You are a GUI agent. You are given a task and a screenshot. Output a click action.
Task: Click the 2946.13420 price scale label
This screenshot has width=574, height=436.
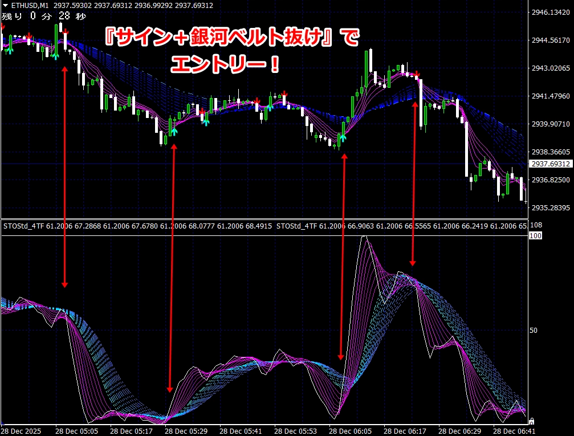tap(551, 13)
